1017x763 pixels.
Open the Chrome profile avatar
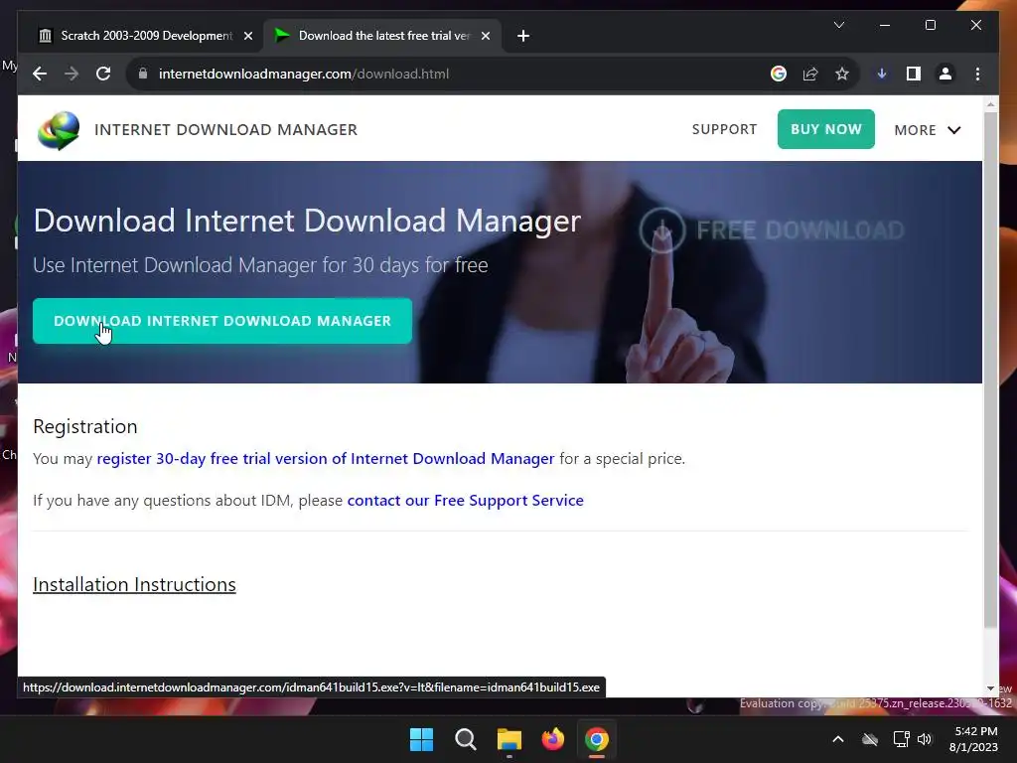[945, 74]
